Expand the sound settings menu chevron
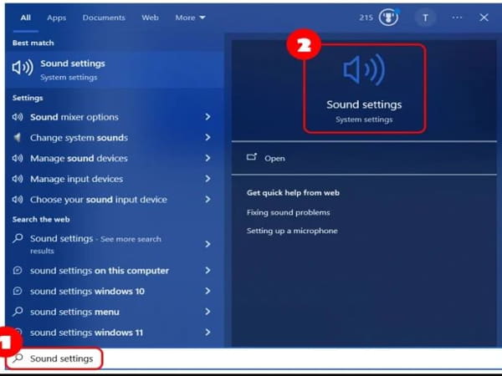 (x=207, y=312)
